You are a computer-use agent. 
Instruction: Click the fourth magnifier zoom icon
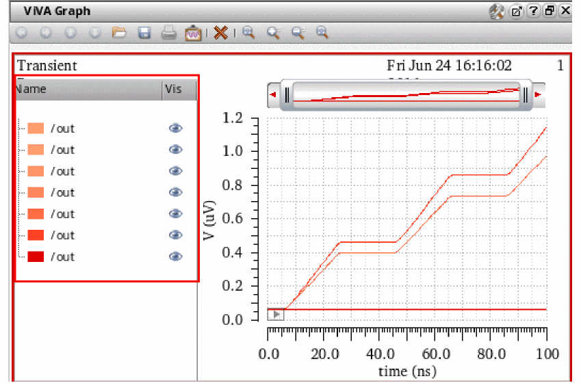point(322,33)
